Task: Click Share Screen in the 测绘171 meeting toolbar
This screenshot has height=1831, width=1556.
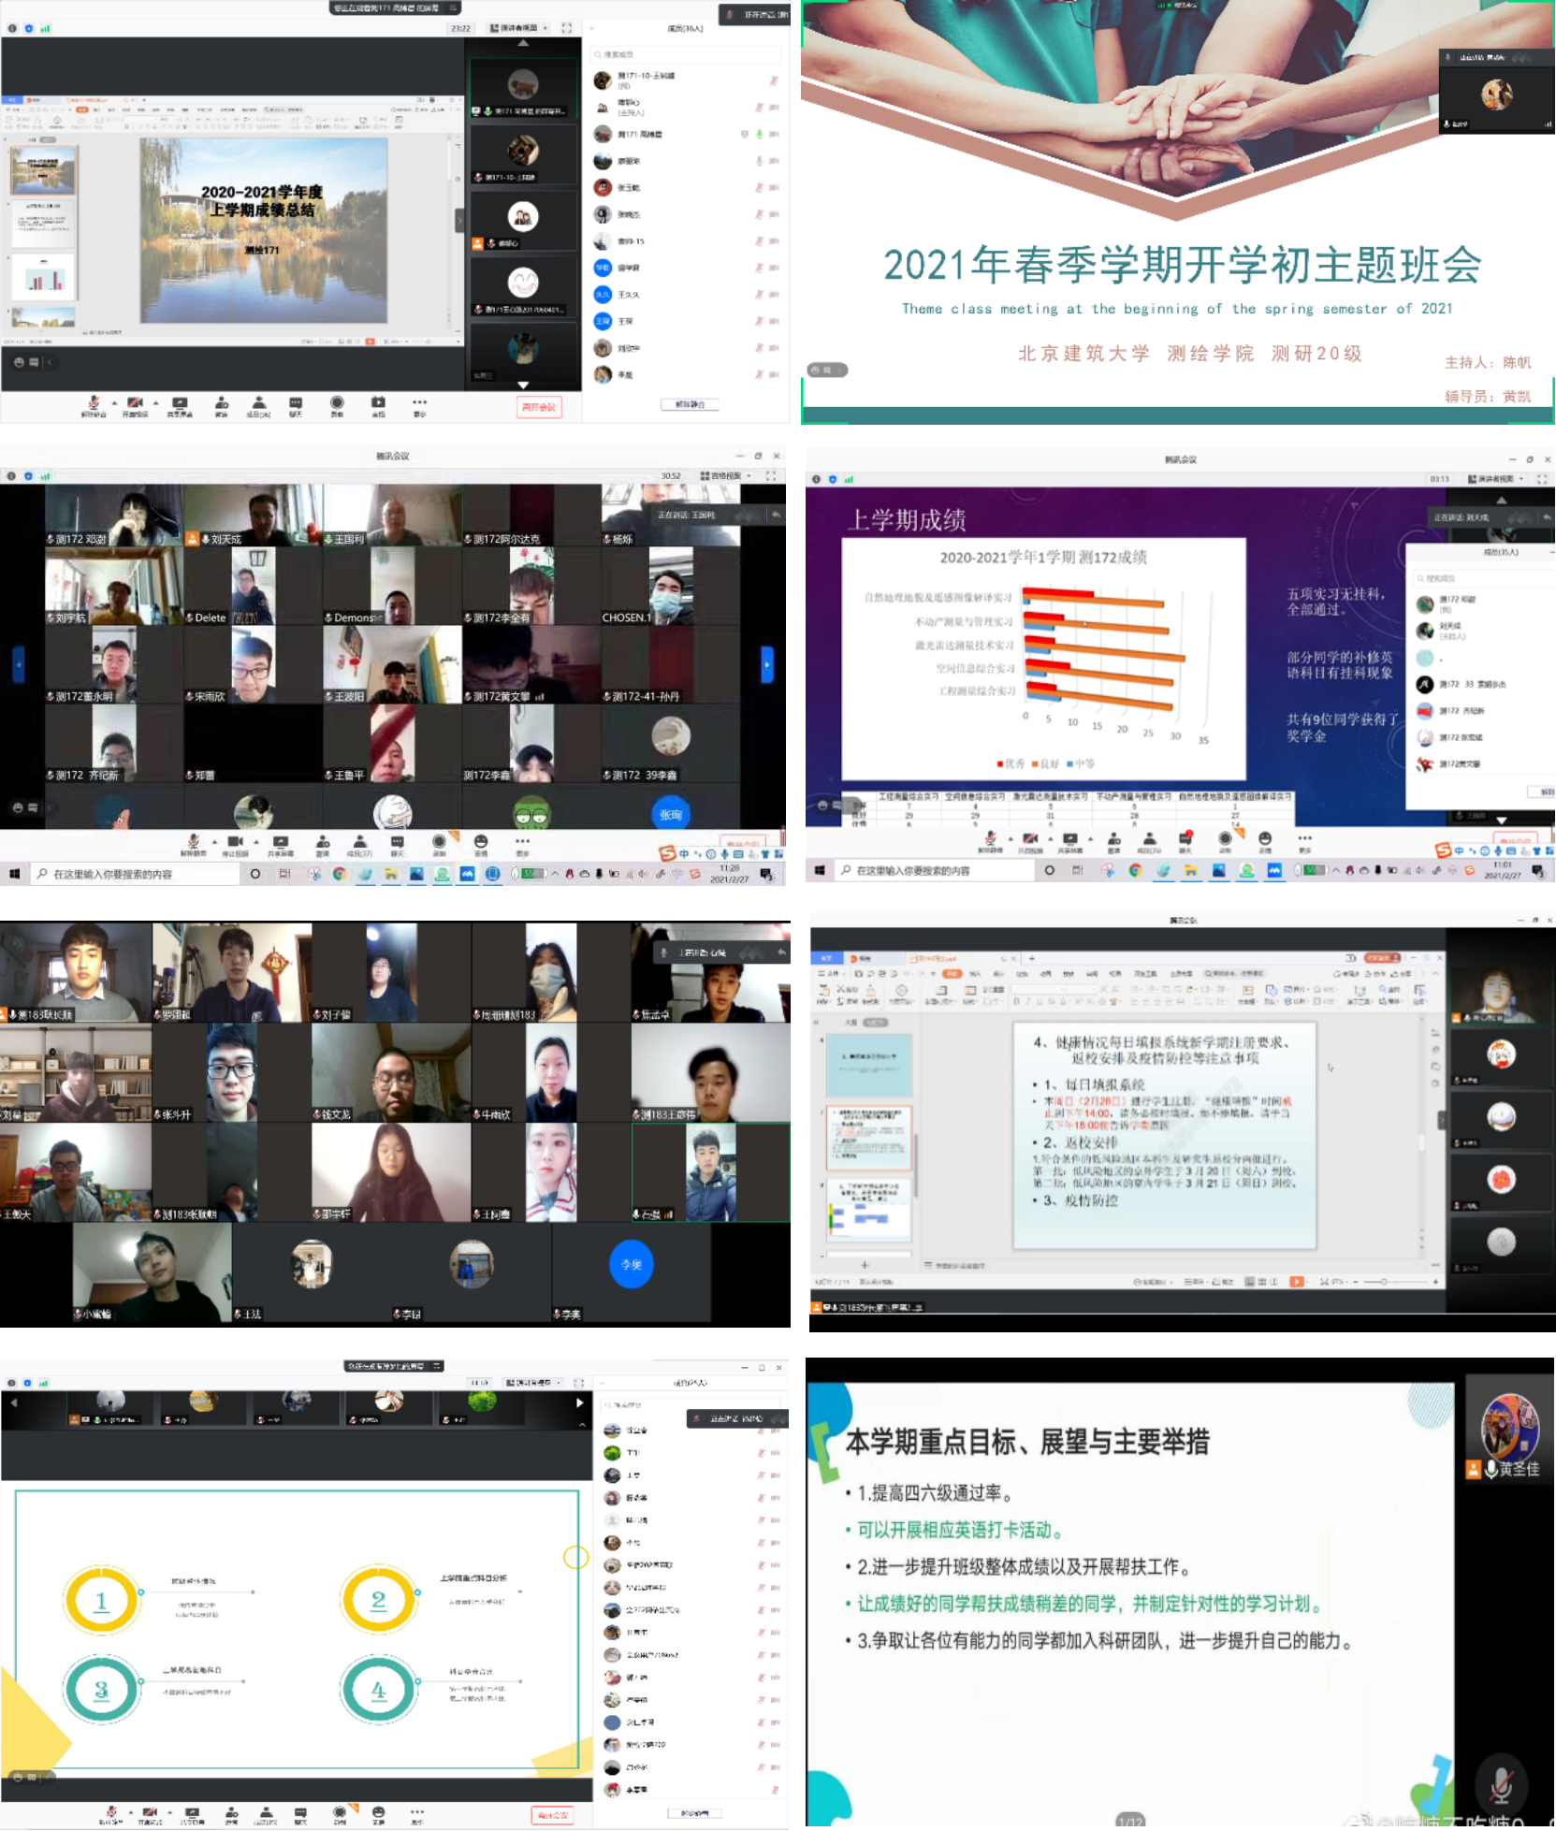Action: coord(180,404)
